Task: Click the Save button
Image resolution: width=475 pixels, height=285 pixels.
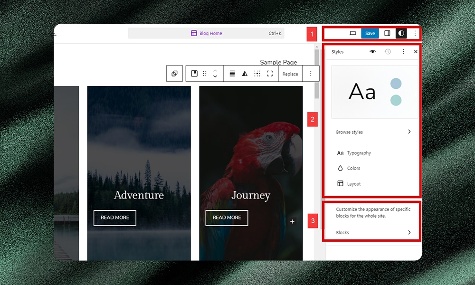Action: click(370, 33)
